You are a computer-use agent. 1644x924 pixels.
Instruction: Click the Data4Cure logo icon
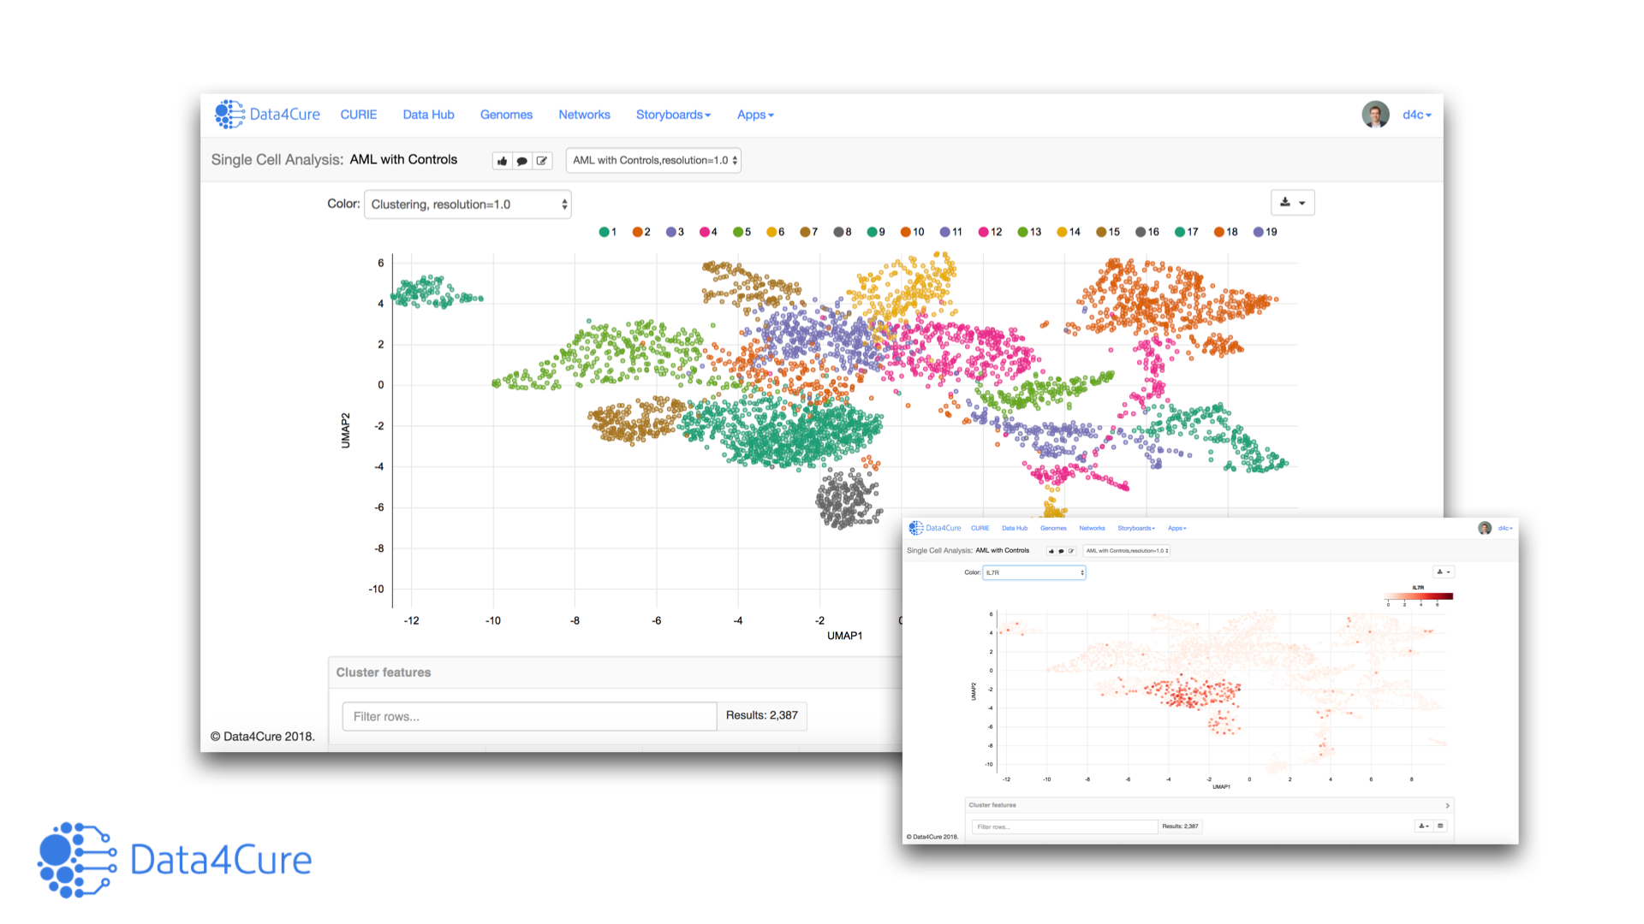pos(229,114)
